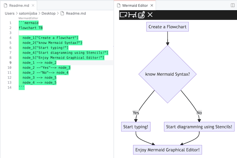
Task: Click line number 9 in the gutter
Action: 10,63
